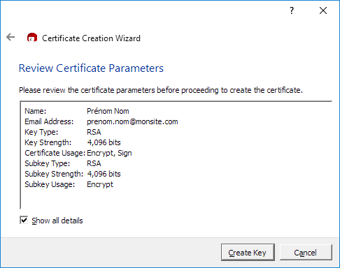Open the question mark help button
The width and height of the screenshot is (340, 268).
pos(292,10)
